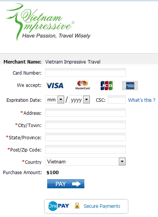158x217 pixels.
Task: Click the State/Province text field
Action: pos(86,137)
